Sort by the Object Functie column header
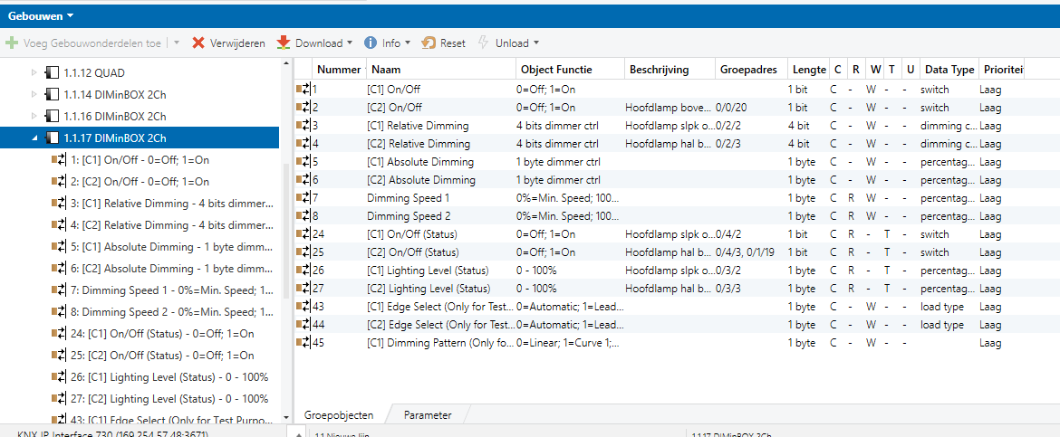This screenshot has height=437, width=1060. point(556,70)
